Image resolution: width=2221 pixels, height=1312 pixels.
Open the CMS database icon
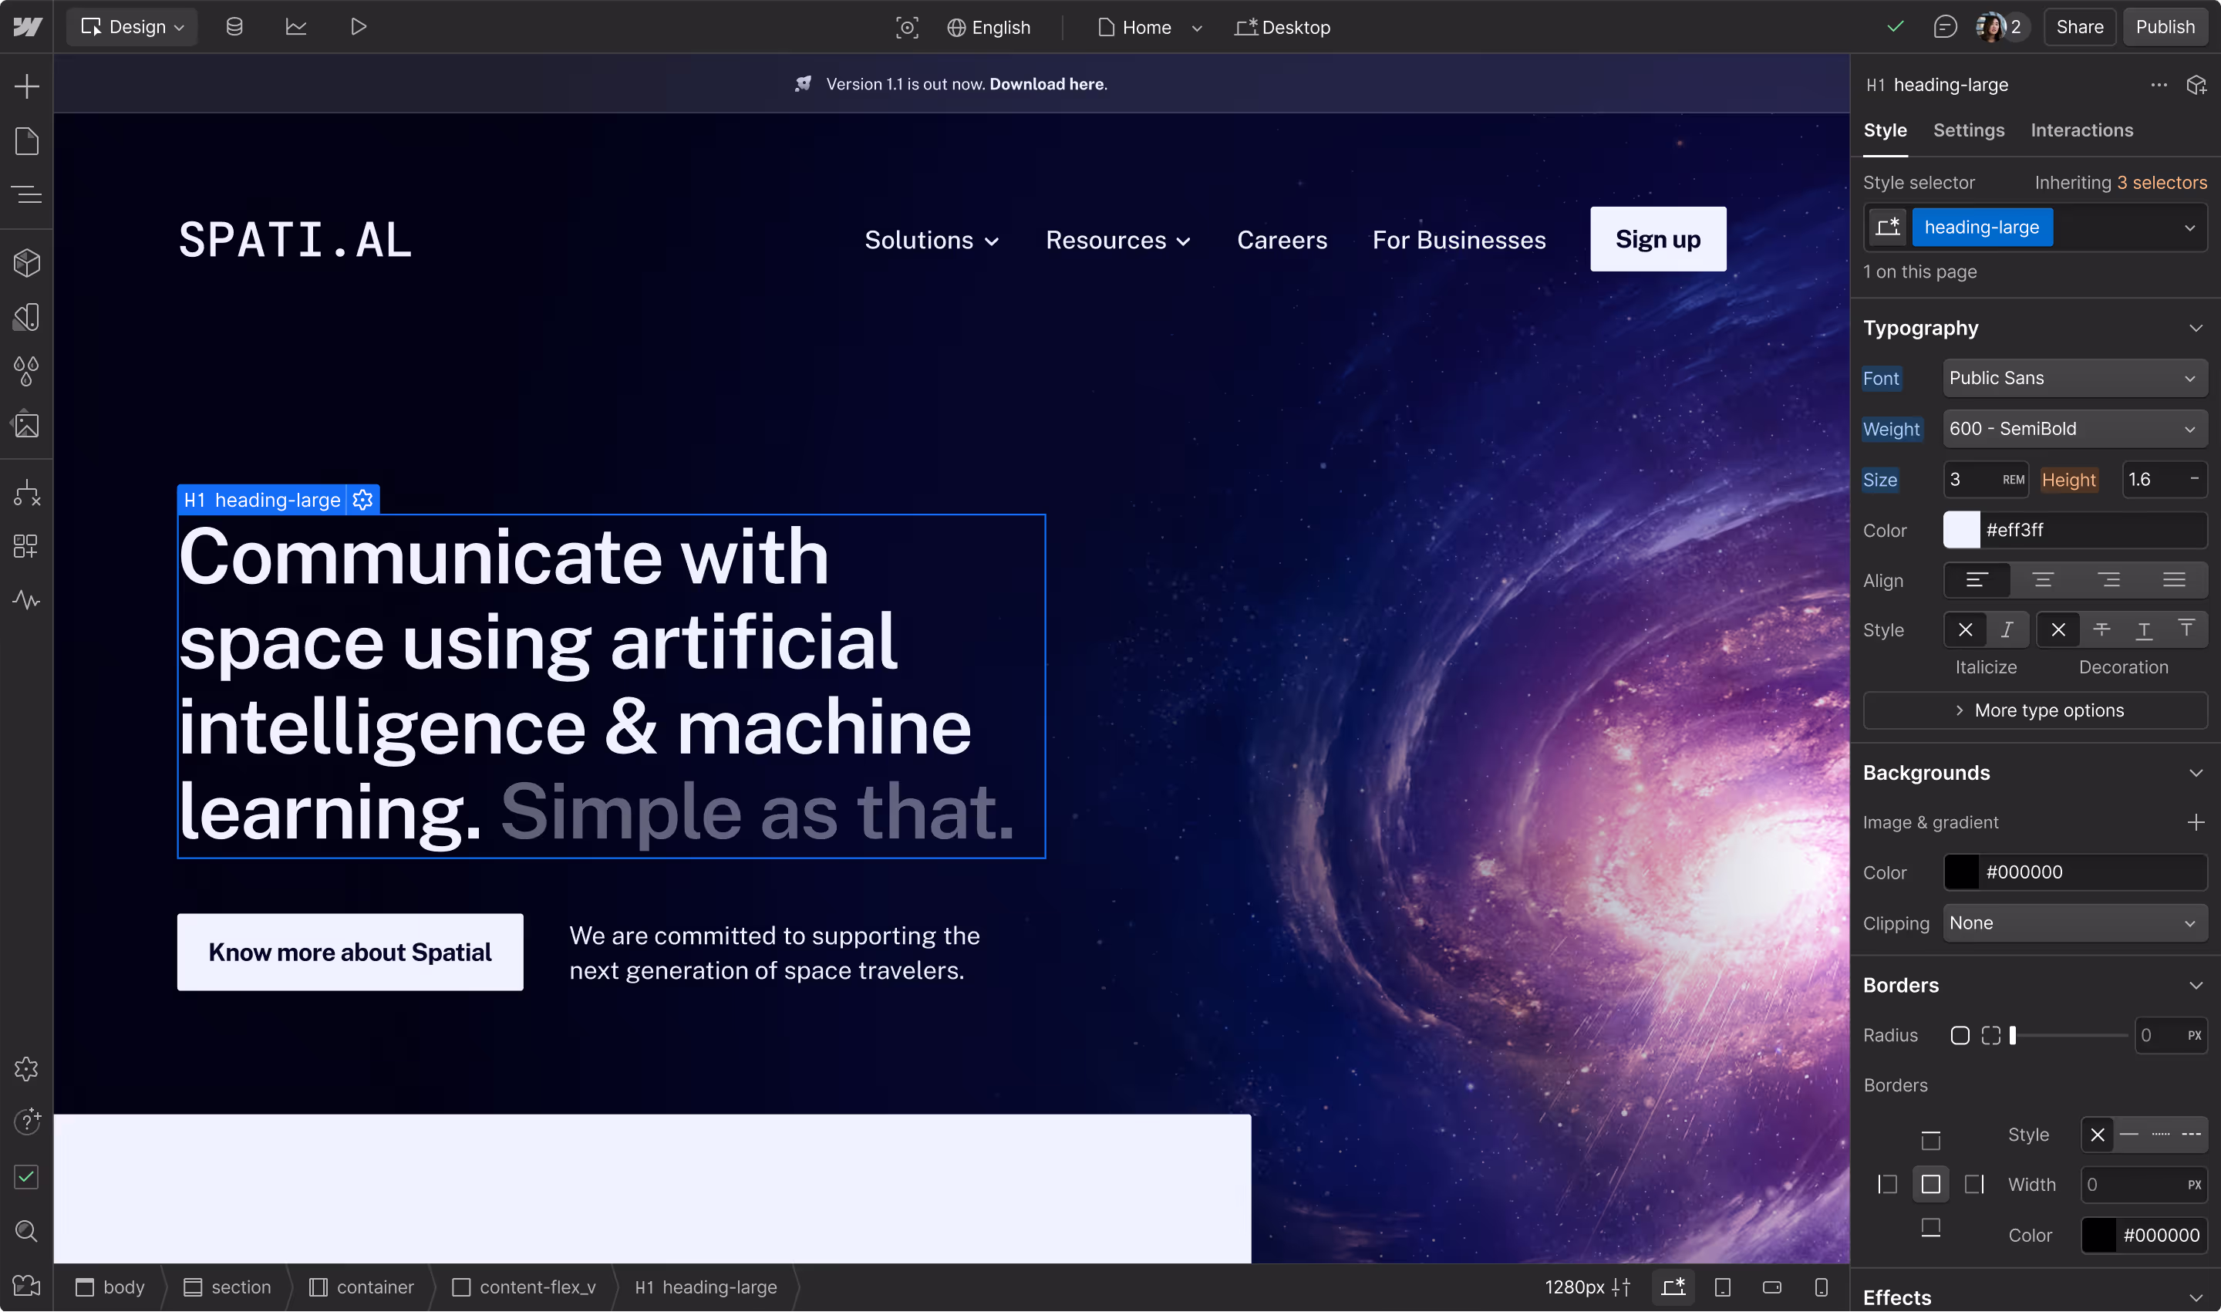pos(234,26)
